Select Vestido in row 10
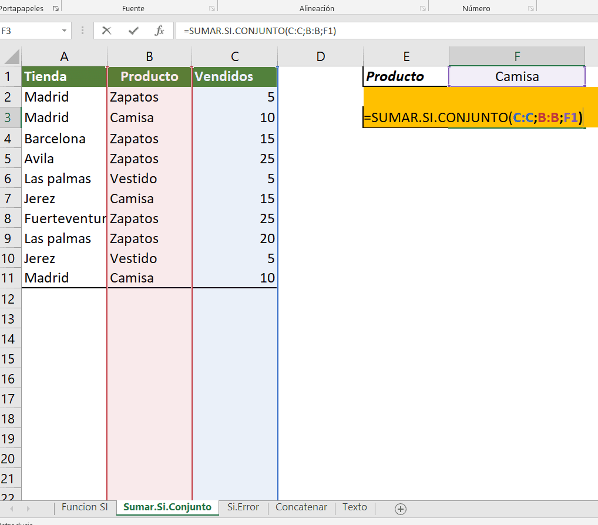This screenshot has width=598, height=525. (149, 258)
